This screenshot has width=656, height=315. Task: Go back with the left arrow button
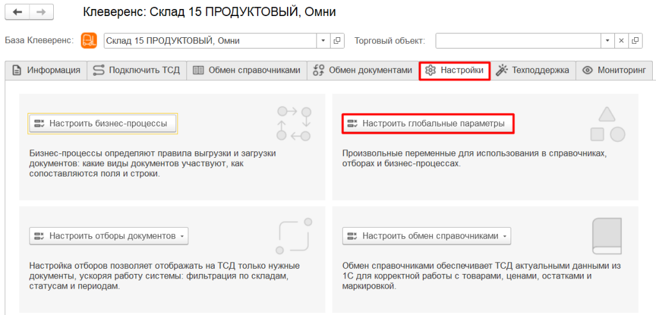(17, 12)
